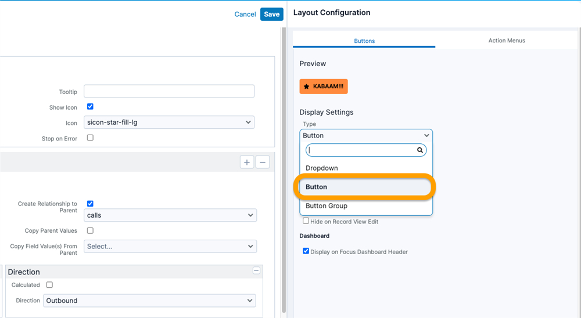Viewport: 581px width, 318px height.
Task: Click the plus icon to add section
Action: (247, 162)
